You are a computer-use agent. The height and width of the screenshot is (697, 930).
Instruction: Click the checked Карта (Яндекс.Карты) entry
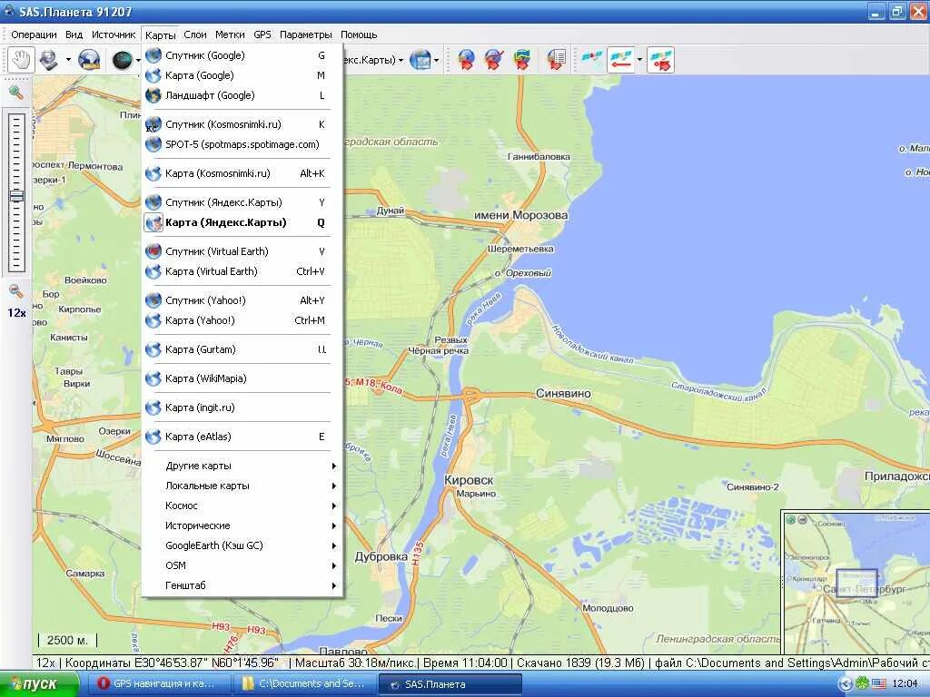(242, 223)
